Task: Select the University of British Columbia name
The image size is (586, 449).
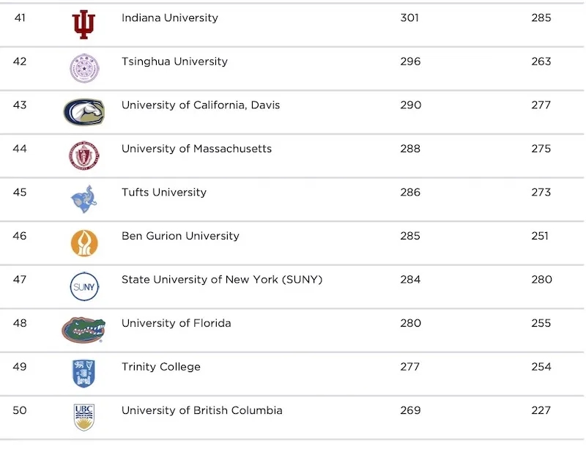Action: (x=202, y=410)
